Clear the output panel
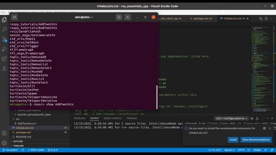The image size is (276, 155). coord(252,118)
